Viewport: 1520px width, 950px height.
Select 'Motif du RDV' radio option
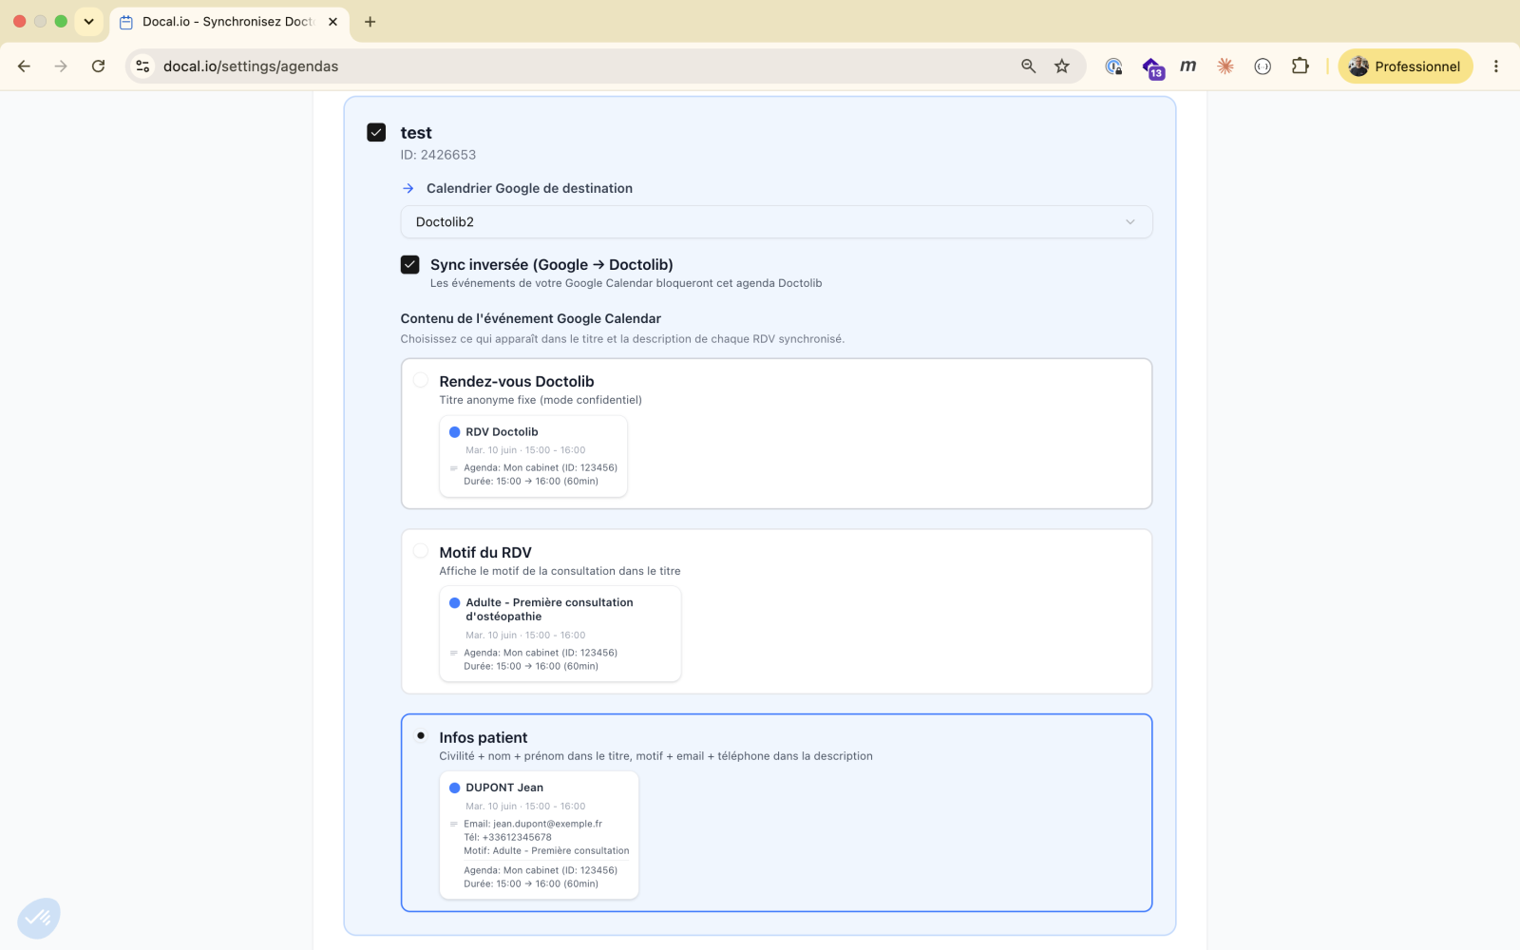(x=421, y=551)
